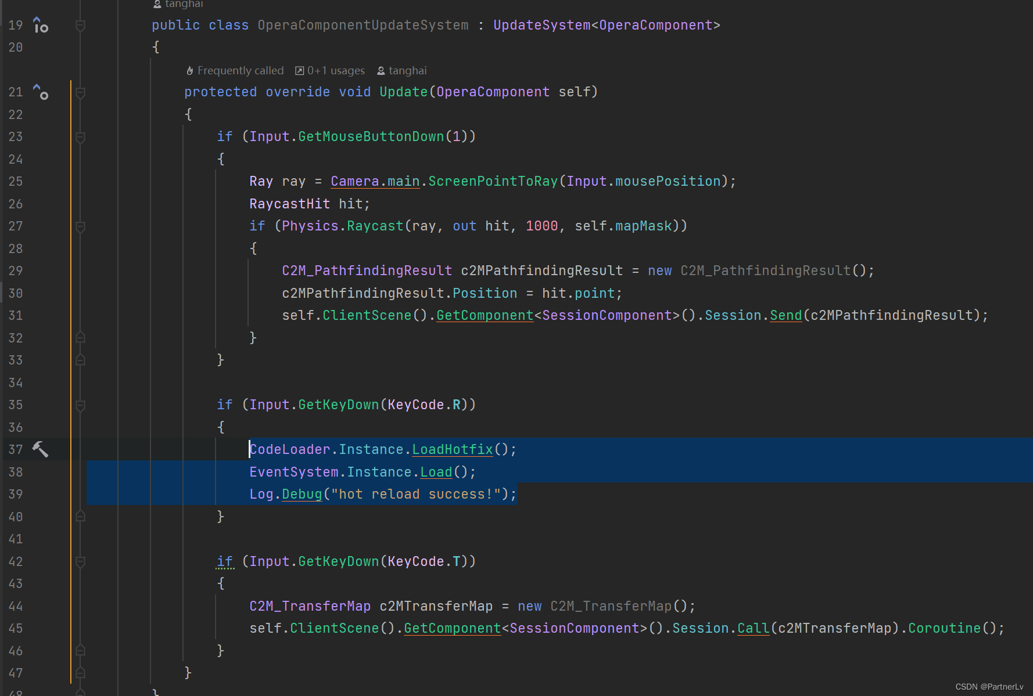Click 'C2M_TransferMap' type at start of line 44
1033x696 pixels.
(310, 606)
